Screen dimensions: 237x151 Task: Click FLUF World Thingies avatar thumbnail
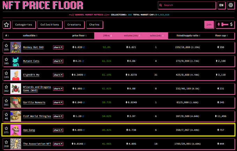(16, 116)
